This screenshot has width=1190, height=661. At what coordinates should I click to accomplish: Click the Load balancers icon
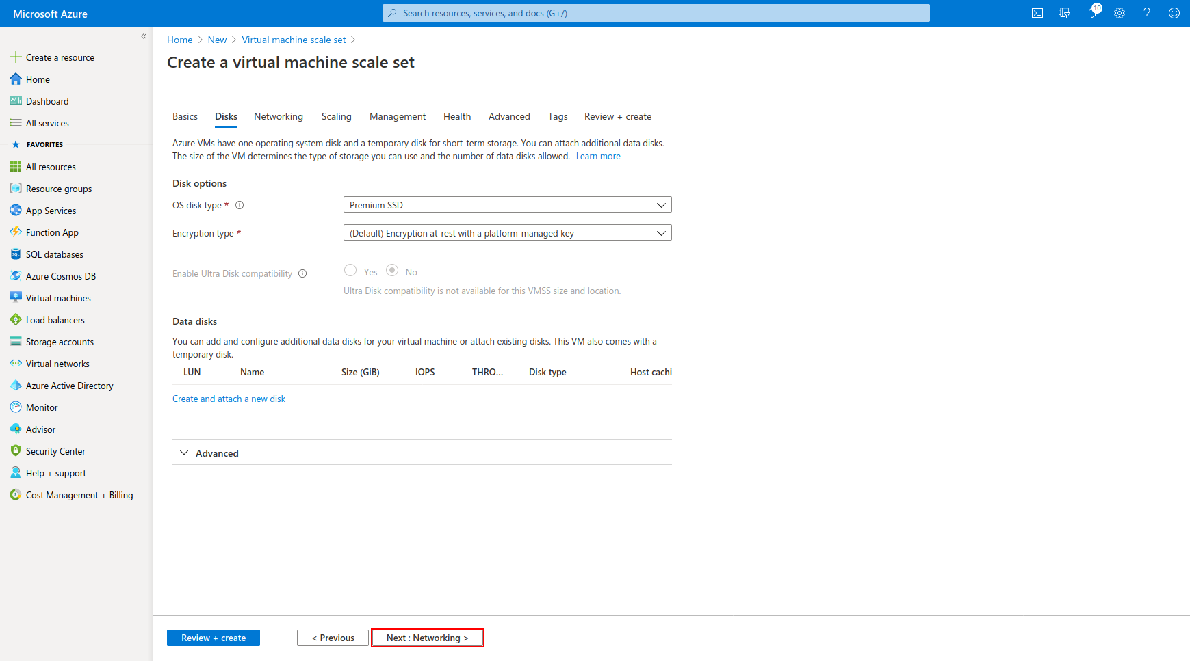(16, 320)
